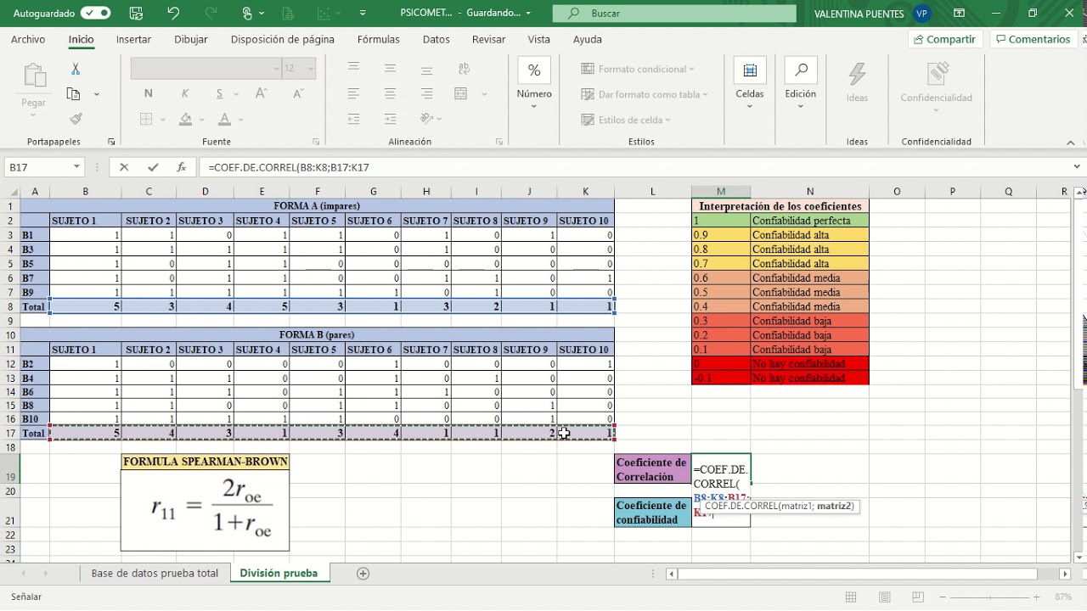
Task: Confirm formula with checkmark icon
Action: click(153, 167)
